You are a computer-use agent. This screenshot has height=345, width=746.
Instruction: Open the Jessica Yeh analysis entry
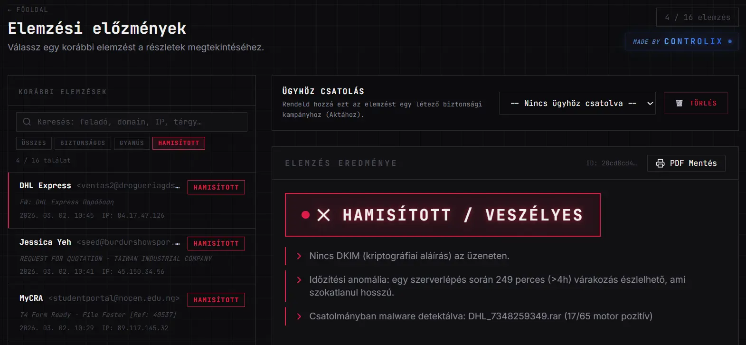pos(100,257)
